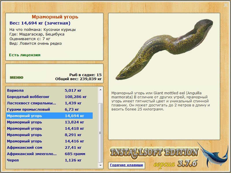Click the Мраморный угорь title heading

pyautogui.click(x=55, y=17)
